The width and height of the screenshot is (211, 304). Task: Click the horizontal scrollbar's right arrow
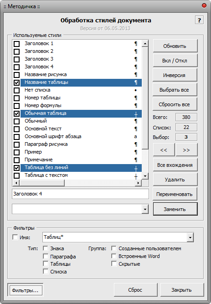pyautogui.click(x=138, y=183)
